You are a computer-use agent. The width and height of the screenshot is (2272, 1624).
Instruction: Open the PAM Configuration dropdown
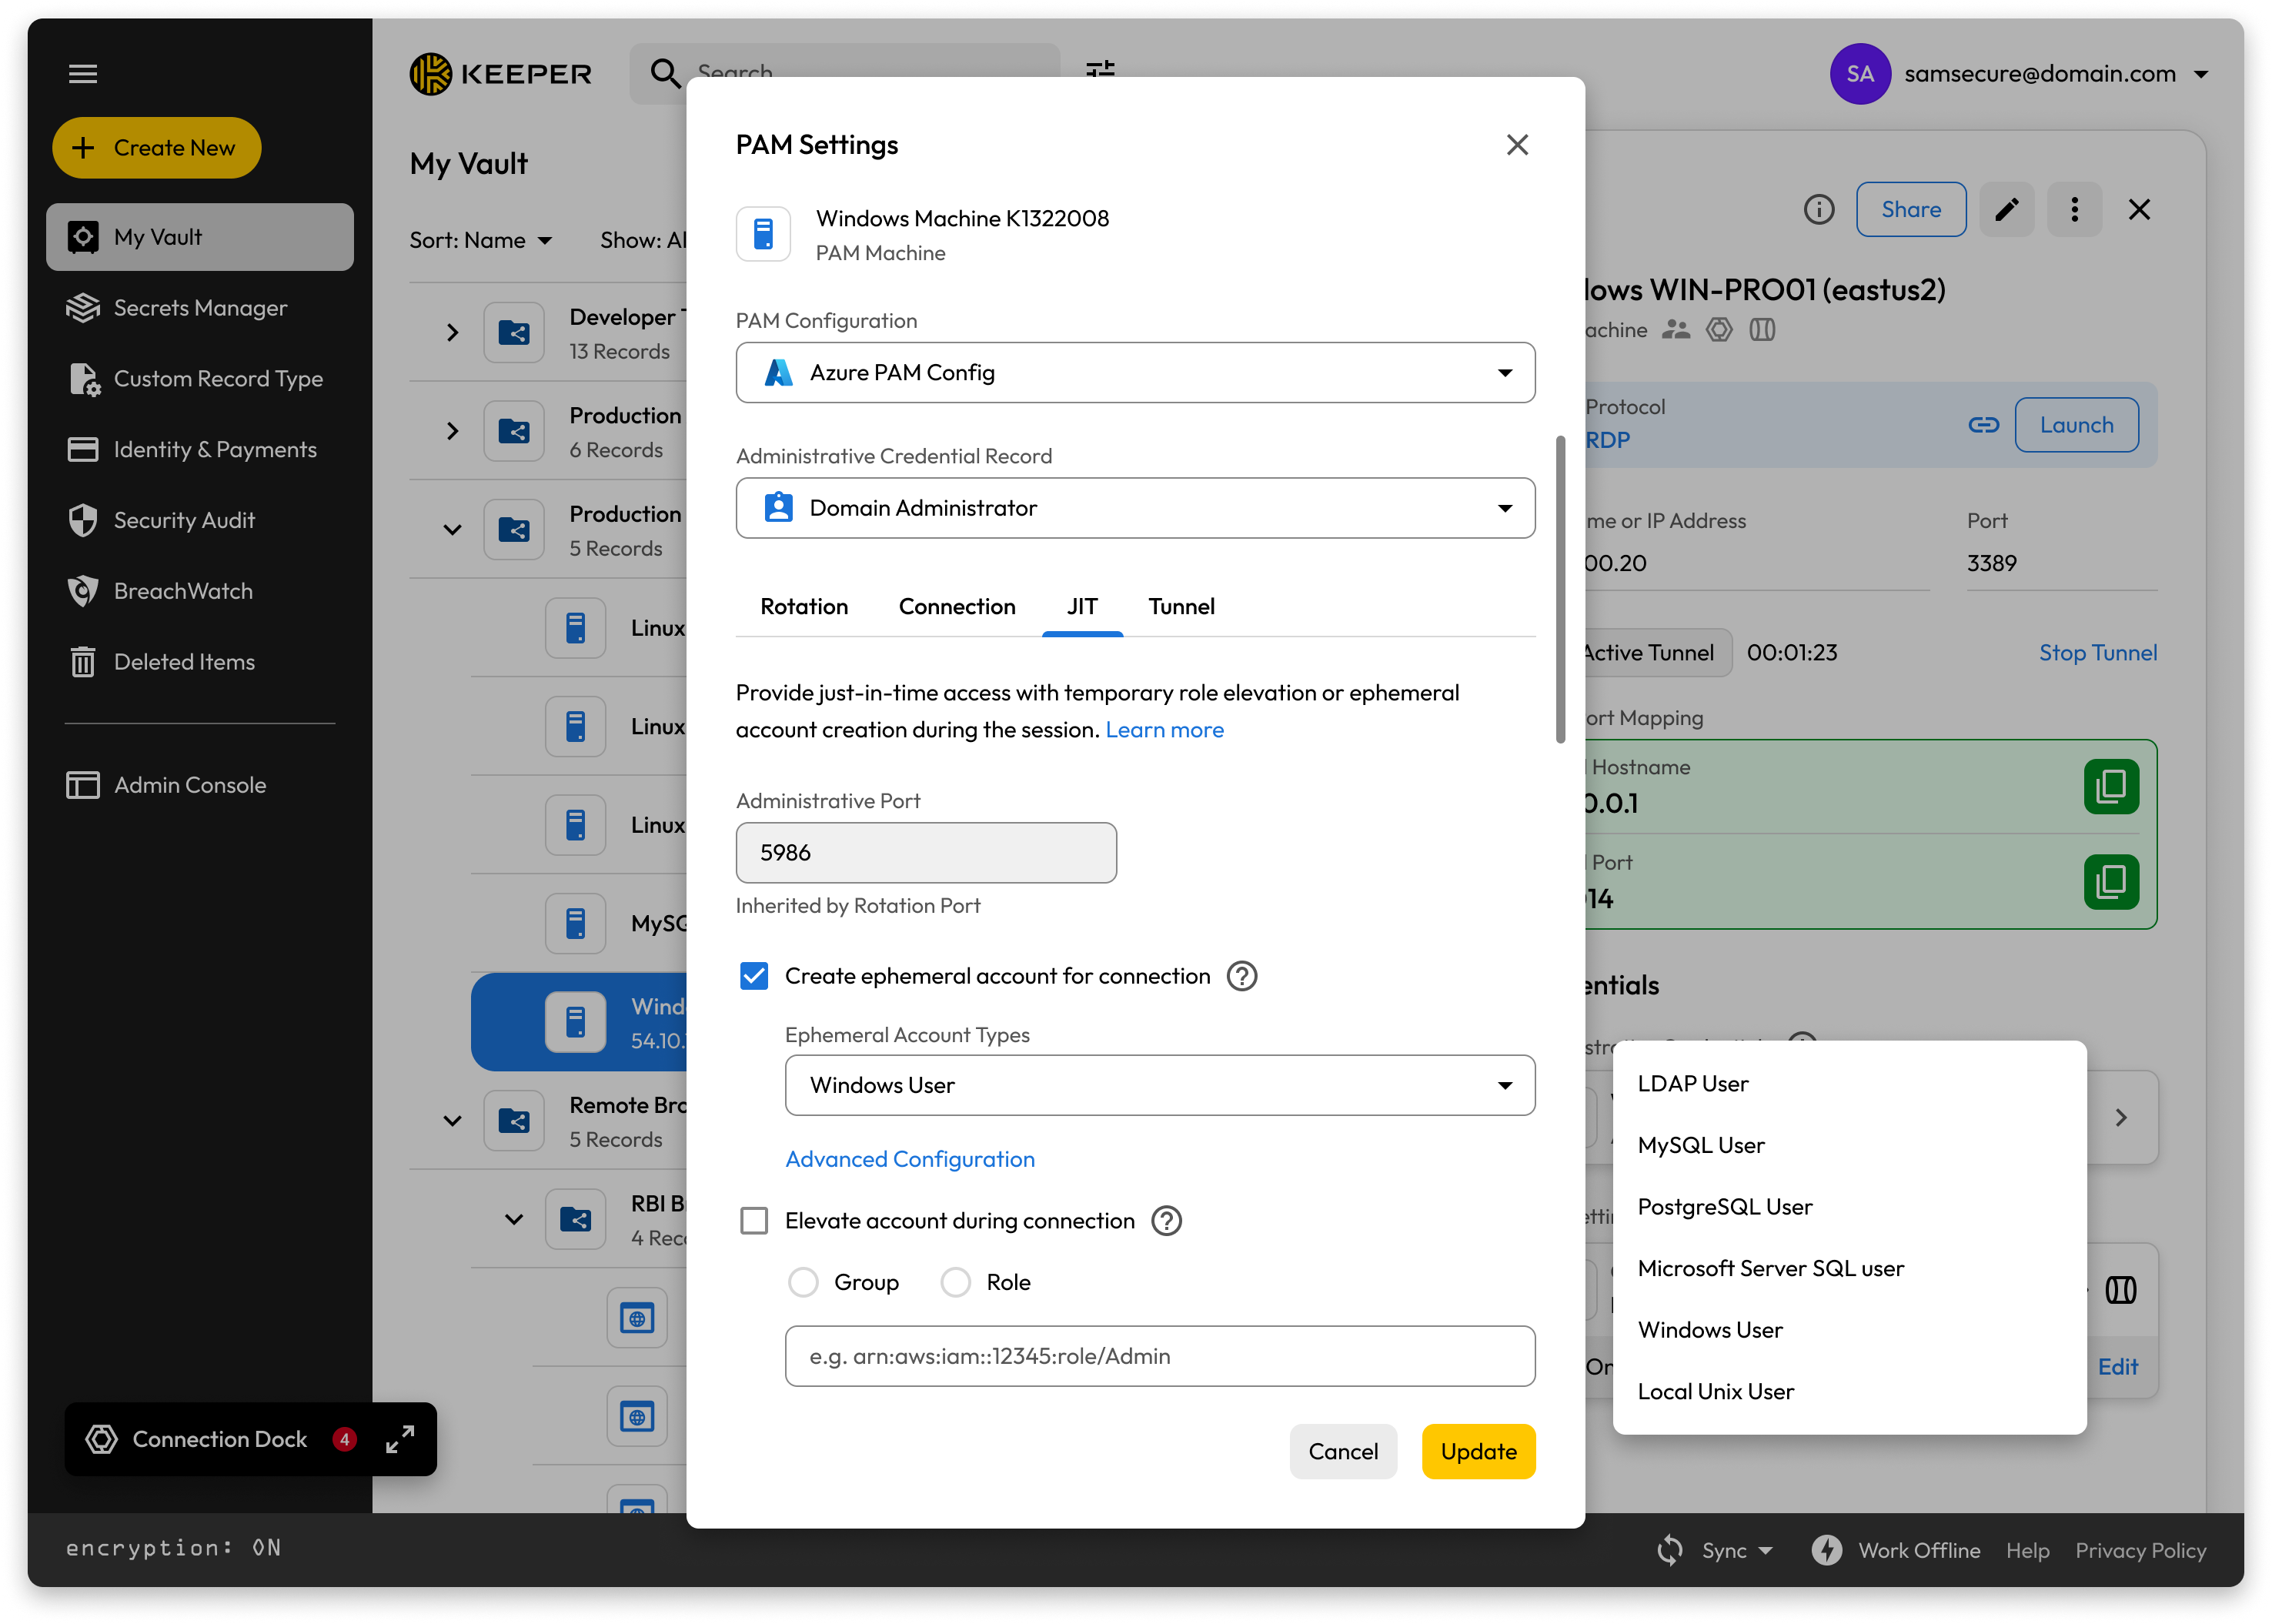pyautogui.click(x=1135, y=373)
